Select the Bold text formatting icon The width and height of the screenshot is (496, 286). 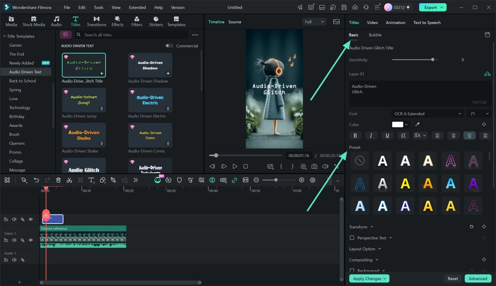pyautogui.click(x=355, y=136)
